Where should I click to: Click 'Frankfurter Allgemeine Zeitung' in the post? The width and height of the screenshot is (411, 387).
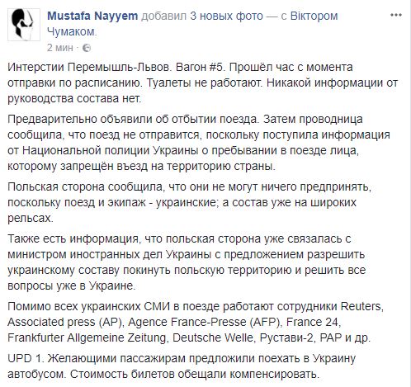coord(87,337)
